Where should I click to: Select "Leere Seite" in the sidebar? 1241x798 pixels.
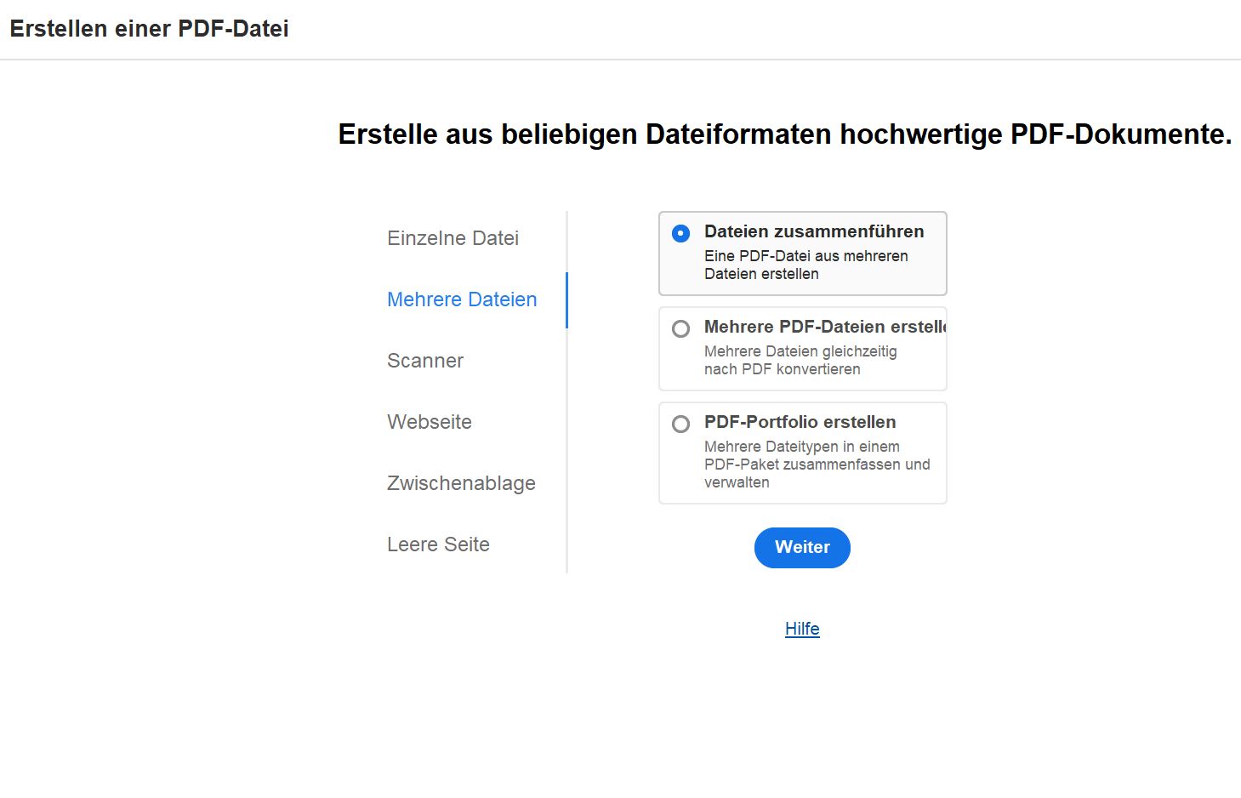pos(438,544)
